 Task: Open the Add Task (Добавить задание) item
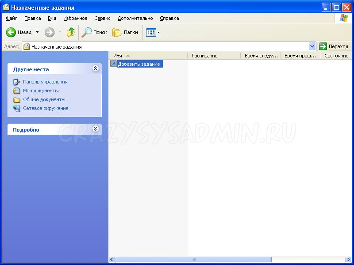pyautogui.click(x=139, y=64)
